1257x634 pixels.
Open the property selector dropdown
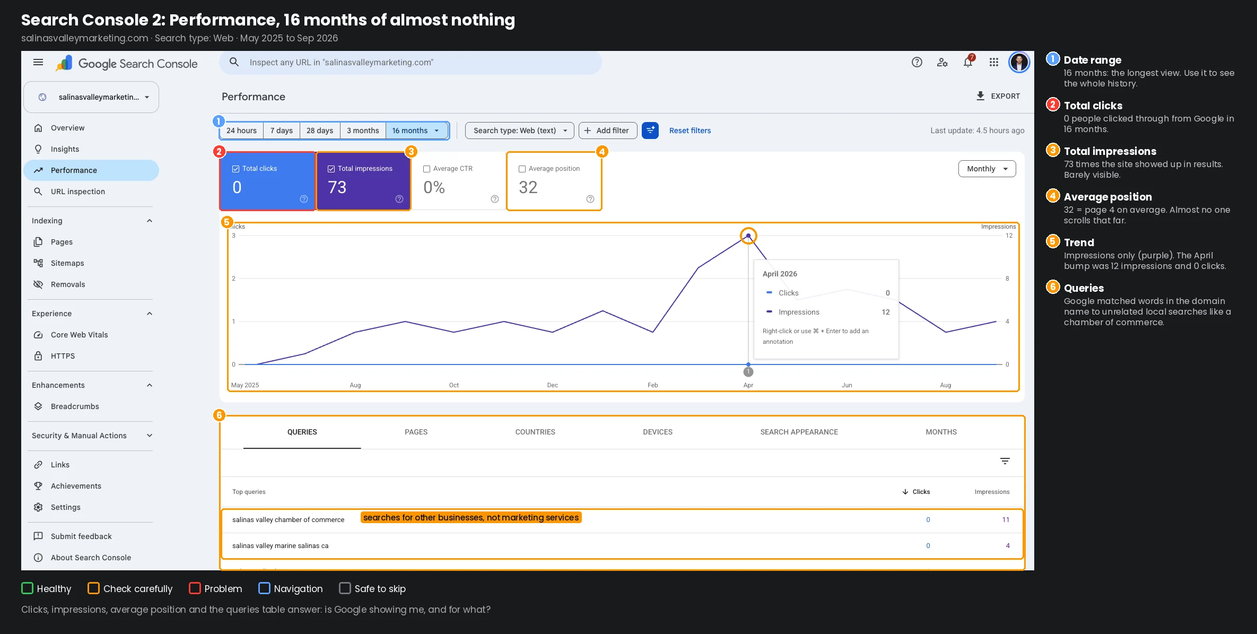pyautogui.click(x=91, y=97)
